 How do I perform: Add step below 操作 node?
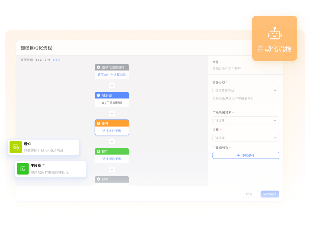[112, 169]
